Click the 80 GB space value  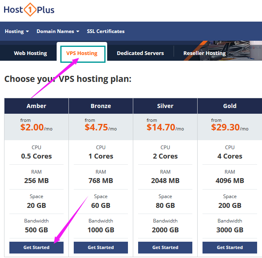(165, 205)
